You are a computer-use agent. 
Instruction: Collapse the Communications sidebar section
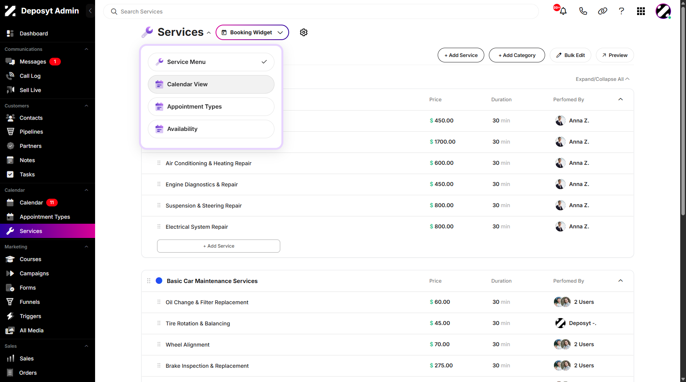click(x=86, y=49)
